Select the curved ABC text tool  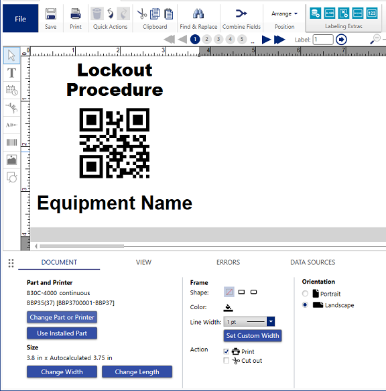11,108
